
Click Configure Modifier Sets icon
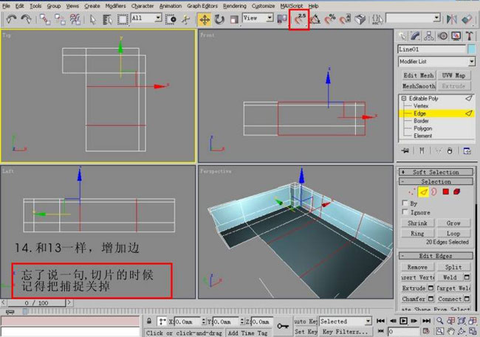[x=467, y=150]
